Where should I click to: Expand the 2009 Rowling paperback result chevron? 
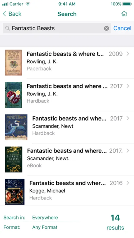tap(128, 54)
